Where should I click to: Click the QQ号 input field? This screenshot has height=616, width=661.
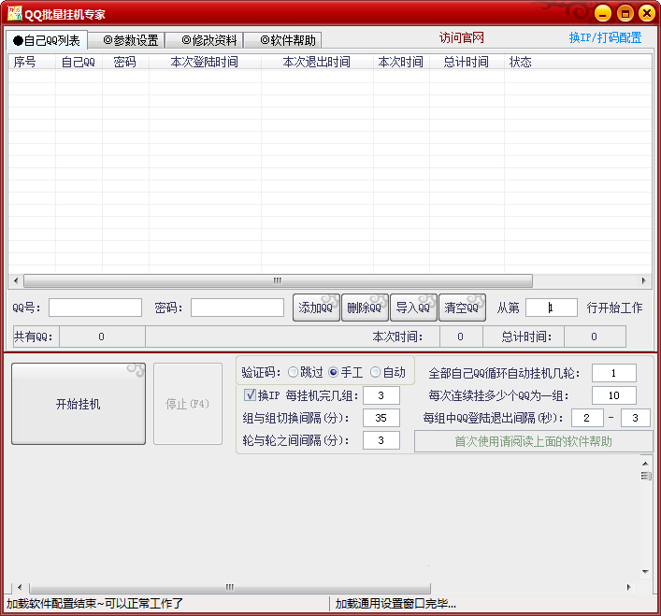[95, 308]
